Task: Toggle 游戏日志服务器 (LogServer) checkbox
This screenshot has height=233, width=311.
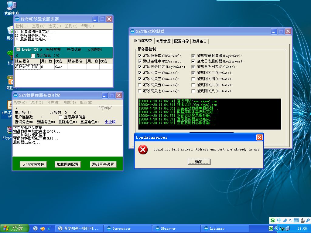Action: 193,61
